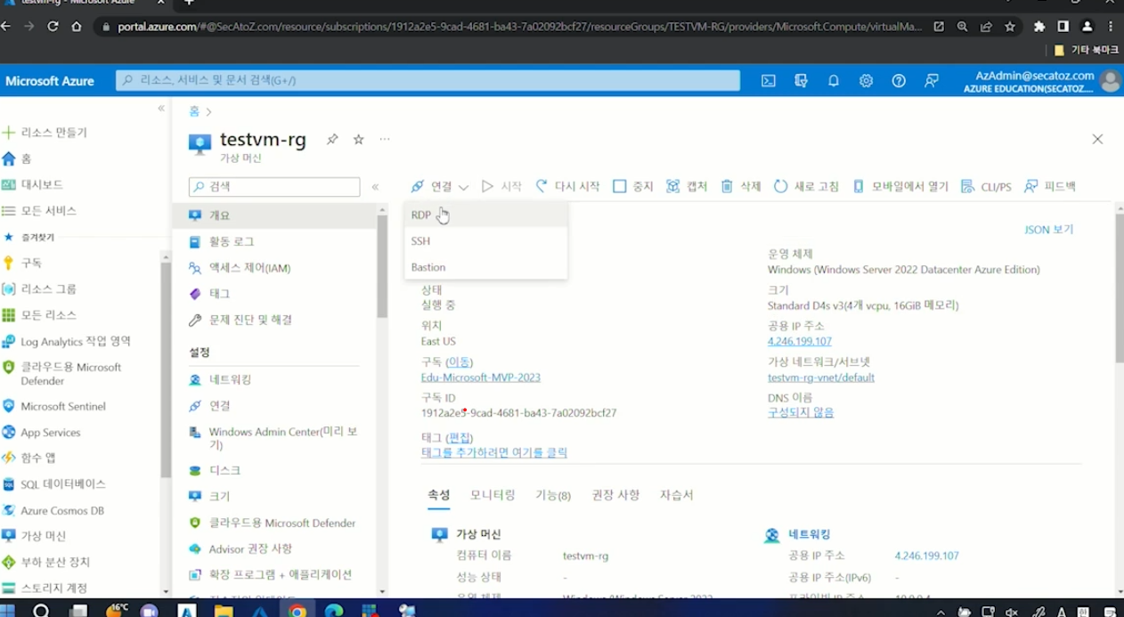1124x617 pixels.
Task: Click the 시작 toolbar button
Action: click(502, 187)
